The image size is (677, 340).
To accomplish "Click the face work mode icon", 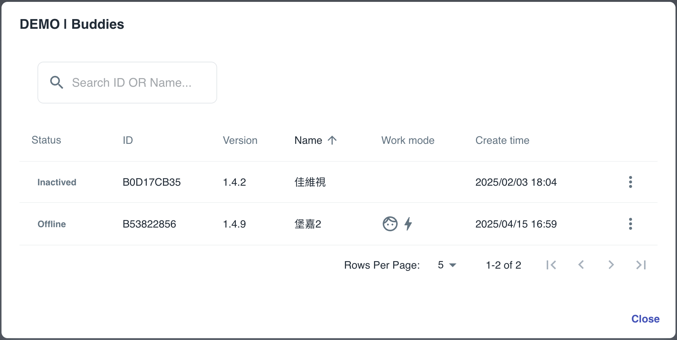I will tap(390, 224).
